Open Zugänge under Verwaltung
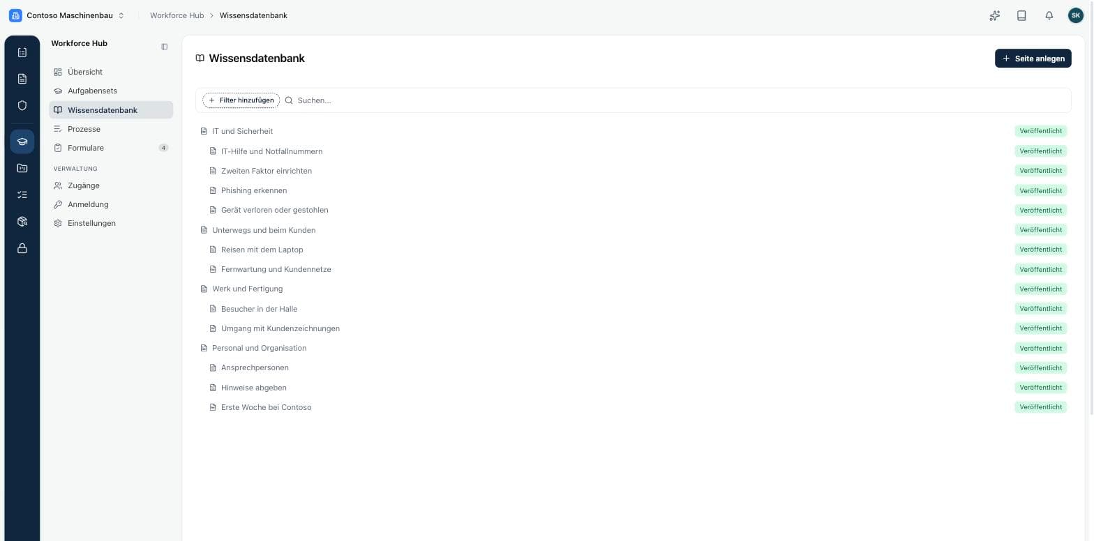Image resolution: width=1094 pixels, height=541 pixels. (111, 185)
